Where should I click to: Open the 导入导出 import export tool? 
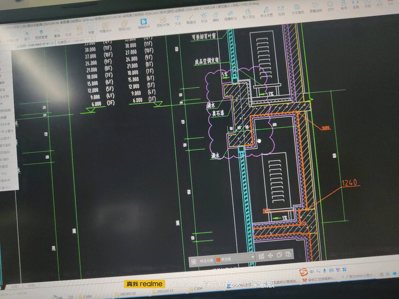click(x=249, y=14)
